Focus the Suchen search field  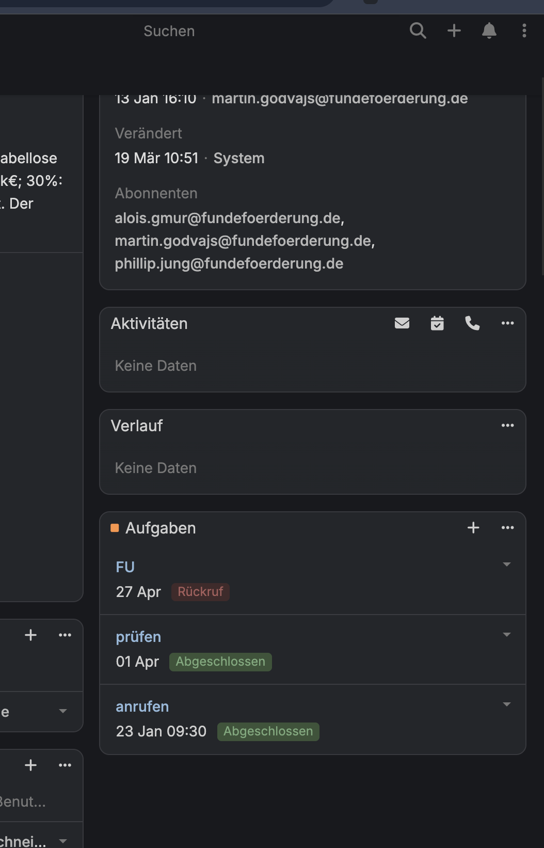point(169,31)
